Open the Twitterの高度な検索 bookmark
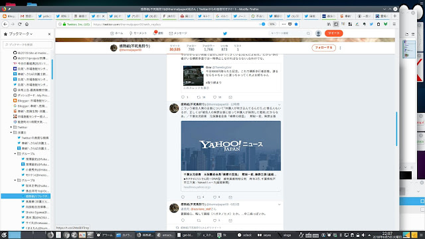The height and width of the screenshot is (239, 425). pyautogui.click(x=33, y=137)
